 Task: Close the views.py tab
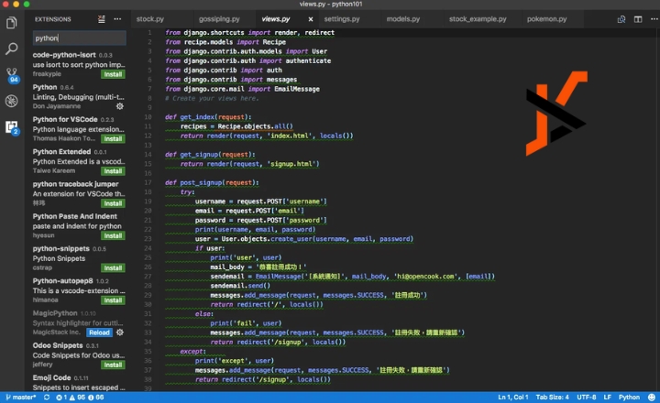(311, 19)
